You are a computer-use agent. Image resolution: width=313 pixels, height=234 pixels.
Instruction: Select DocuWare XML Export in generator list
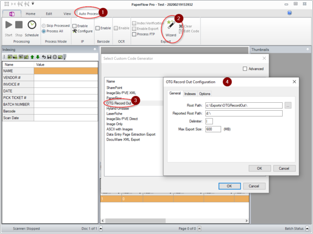click(123, 140)
